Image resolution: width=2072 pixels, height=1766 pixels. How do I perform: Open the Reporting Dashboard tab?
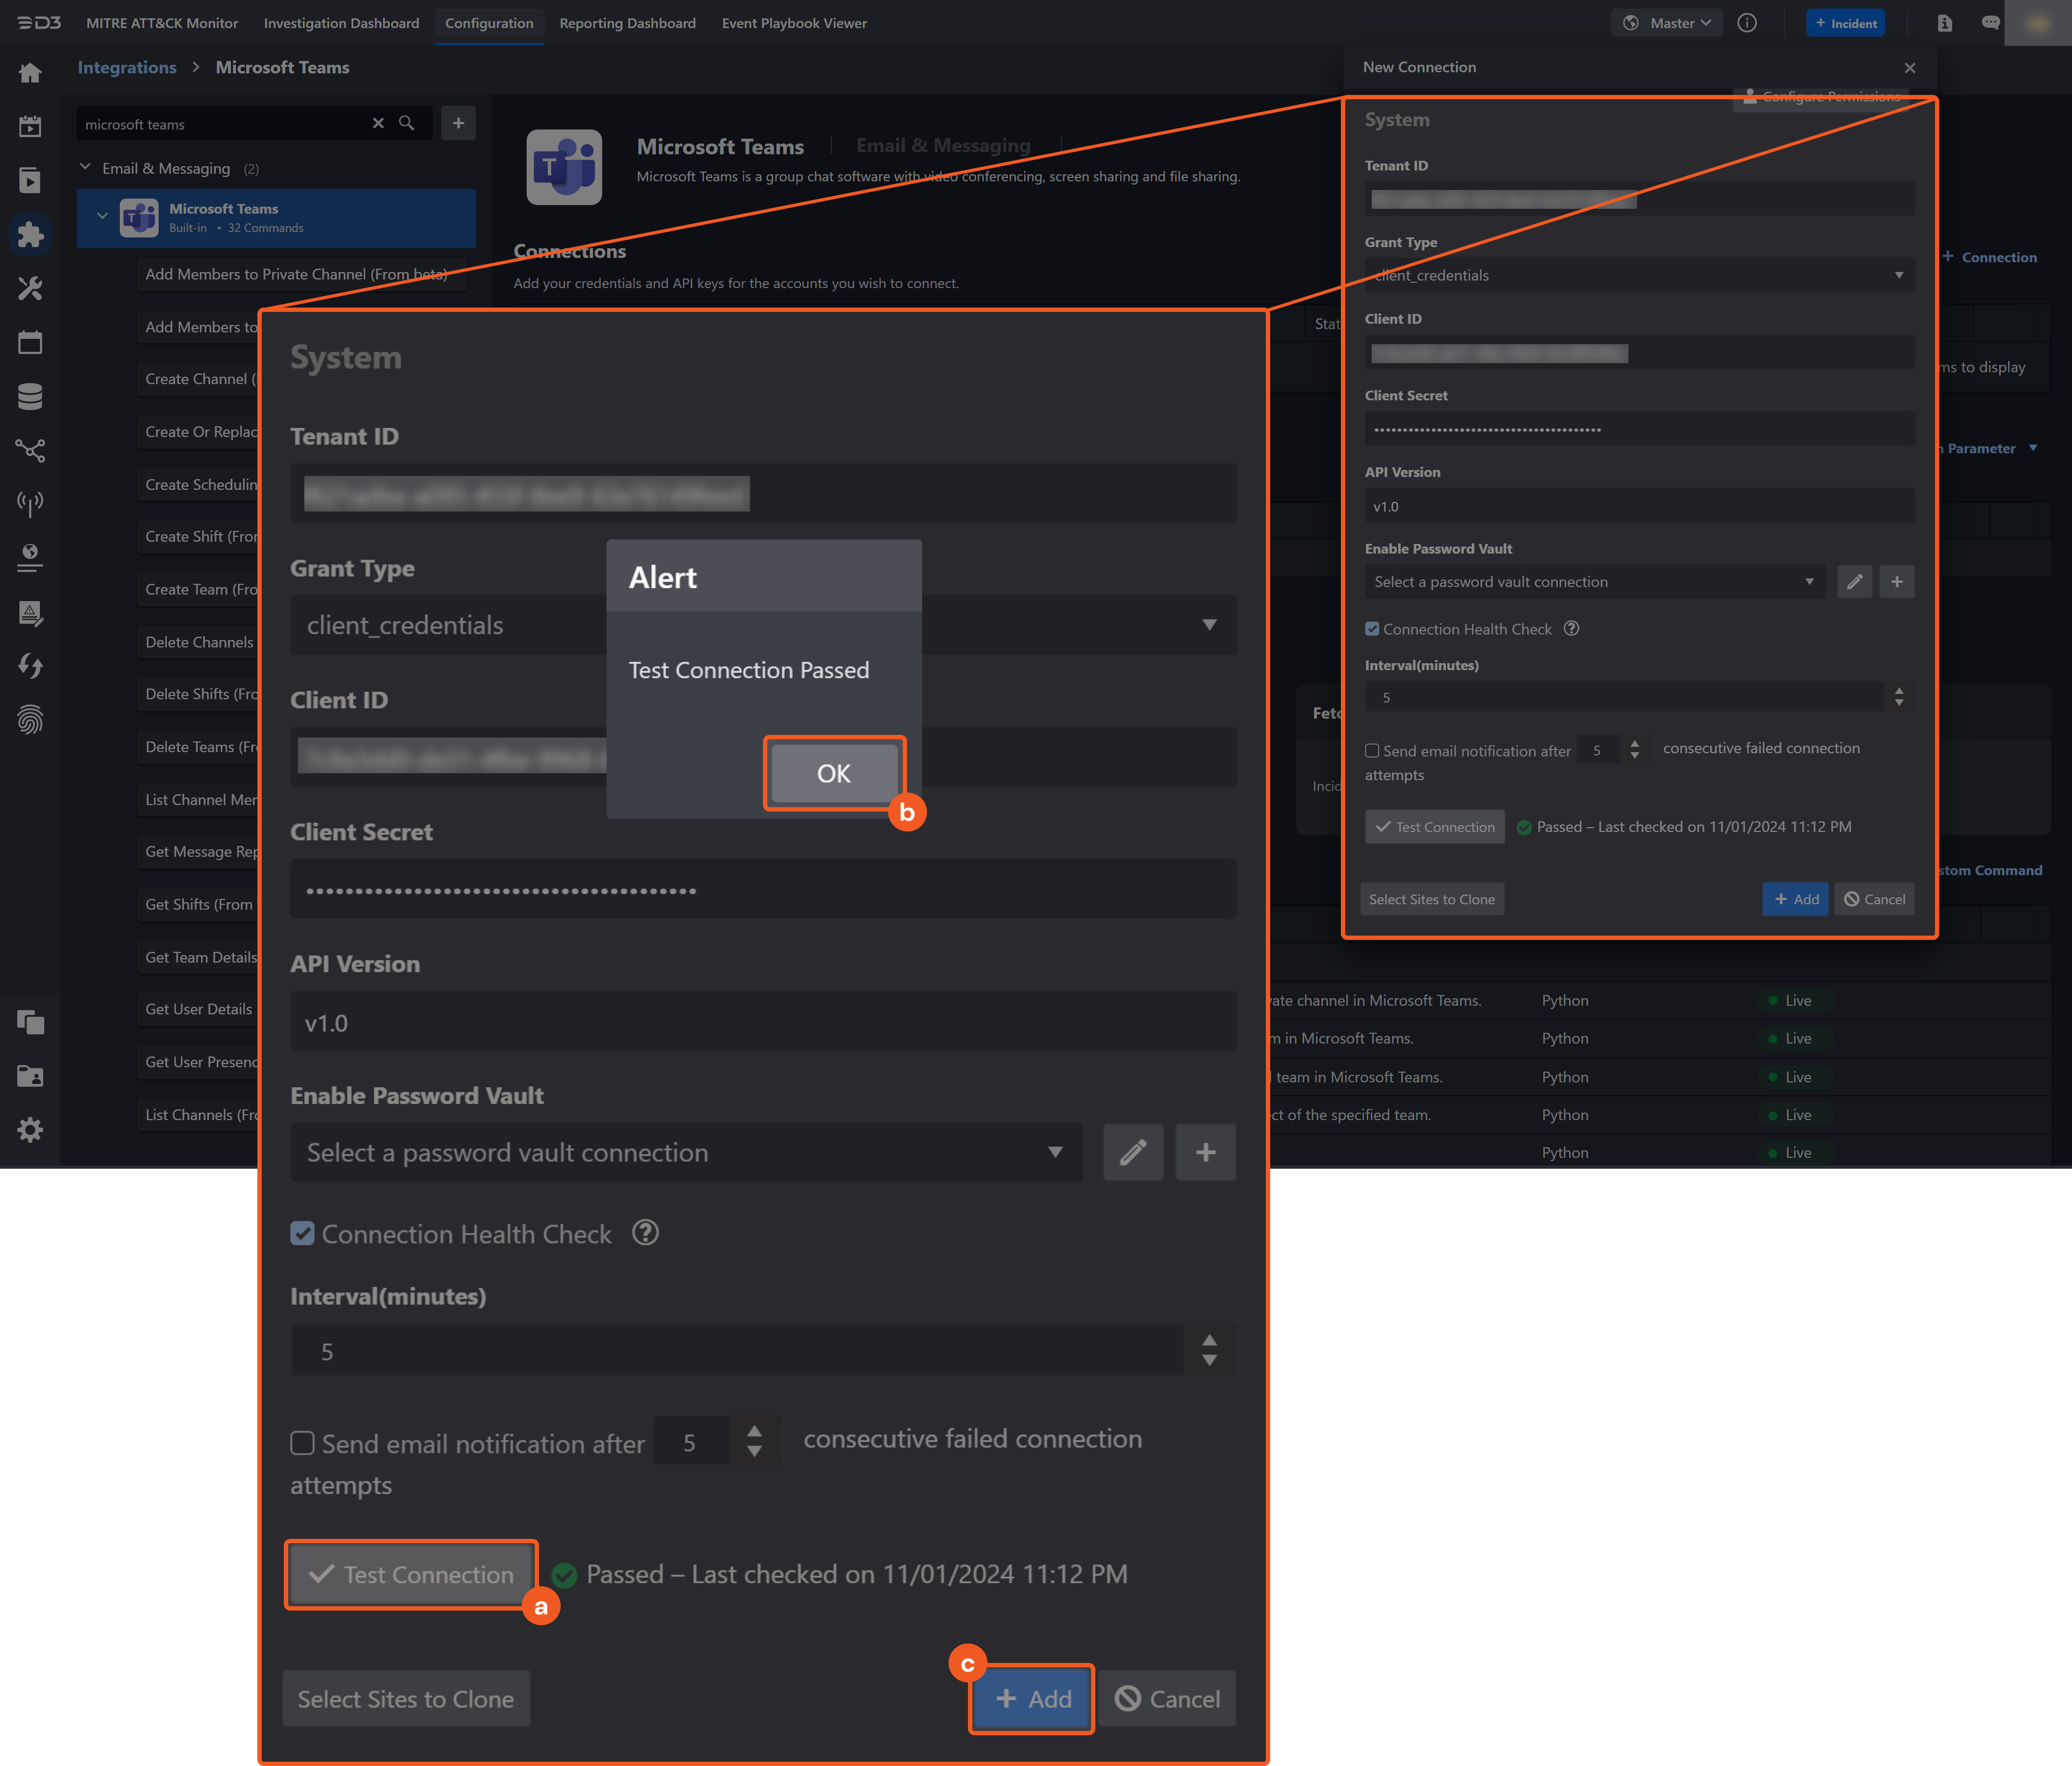pos(627,23)
